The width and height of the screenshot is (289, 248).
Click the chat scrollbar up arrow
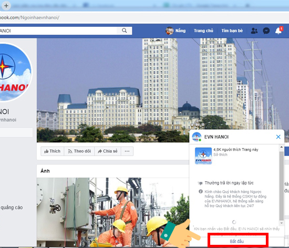coord(281,147)
